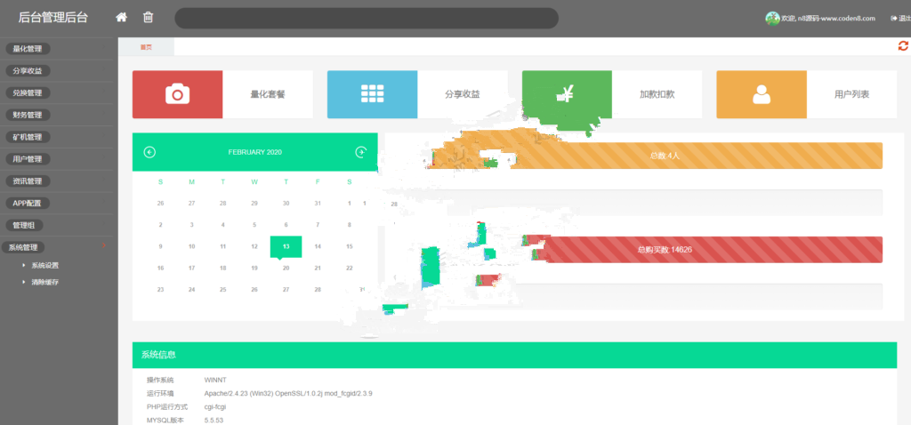
Task: Open the red camera icon tile
Action: [x=177, y=94]
